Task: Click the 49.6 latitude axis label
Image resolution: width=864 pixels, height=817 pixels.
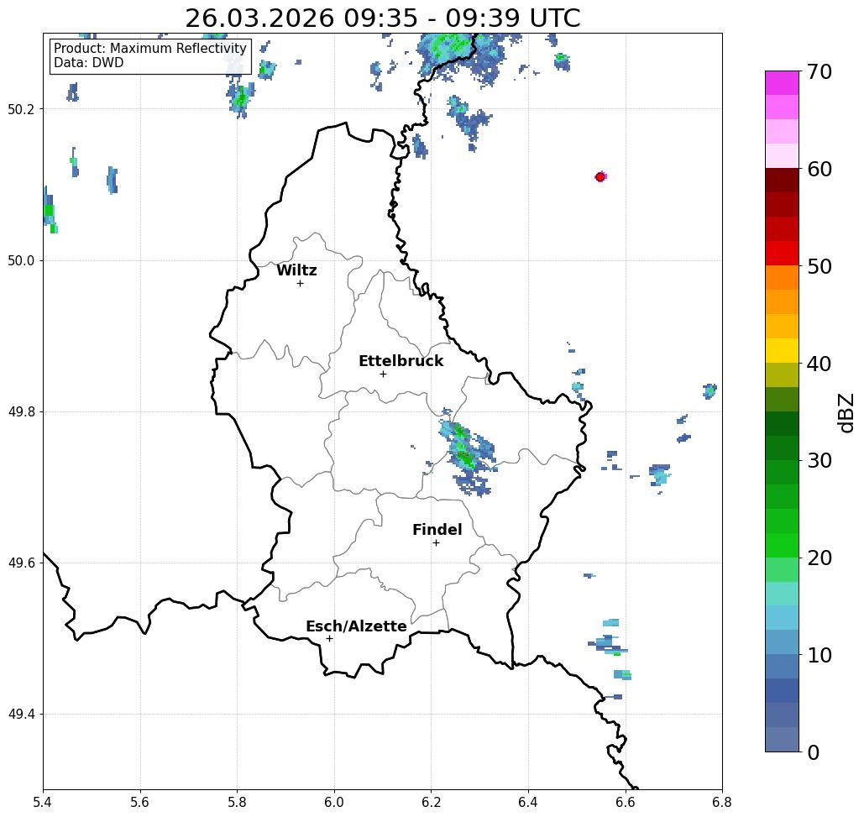Action: pyautogui.click(x=21, y=563)
